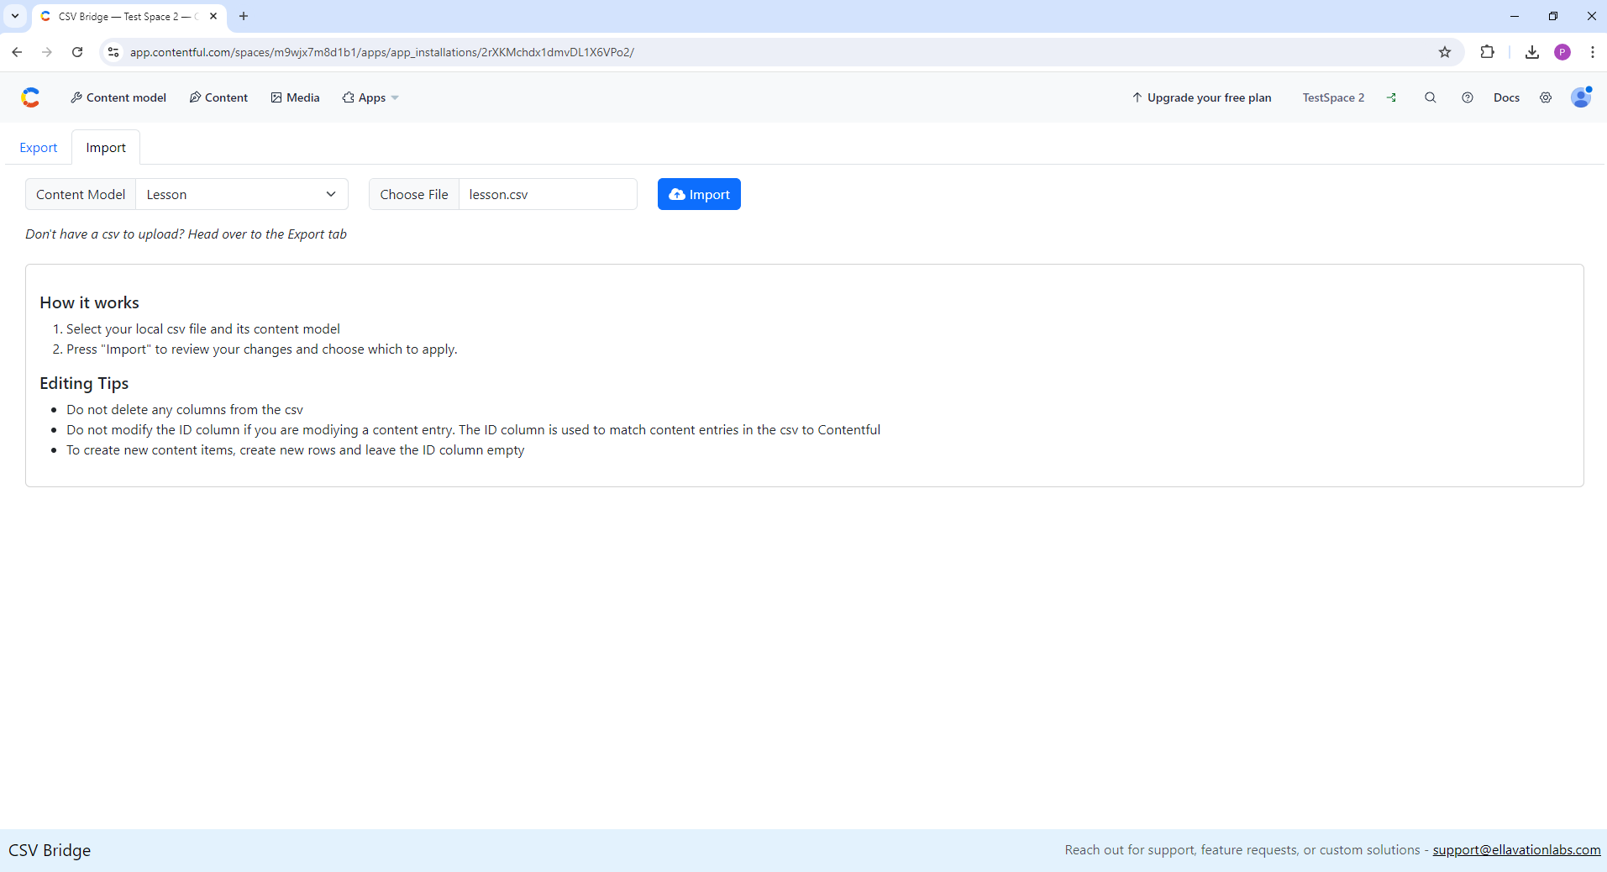Open the Content model section
Viewport: 1607px width, 872px height.
(118, 97)
